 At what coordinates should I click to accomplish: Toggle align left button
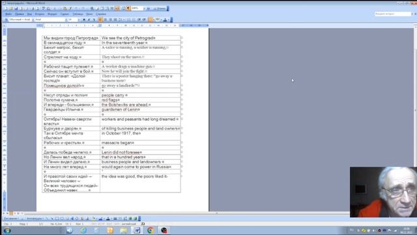tap(100, 20)
